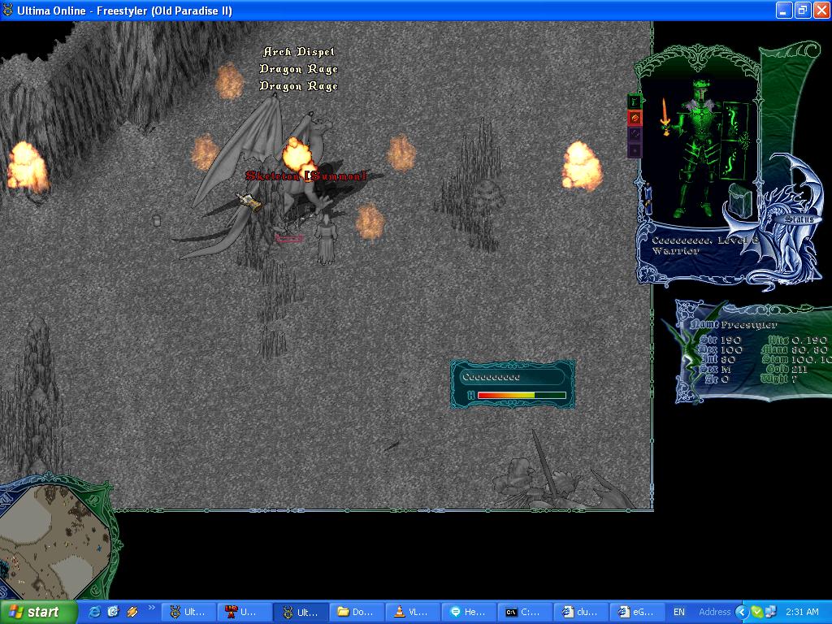
Task: Click the Str 190 stat value
Action: click(x=720, y=340)
